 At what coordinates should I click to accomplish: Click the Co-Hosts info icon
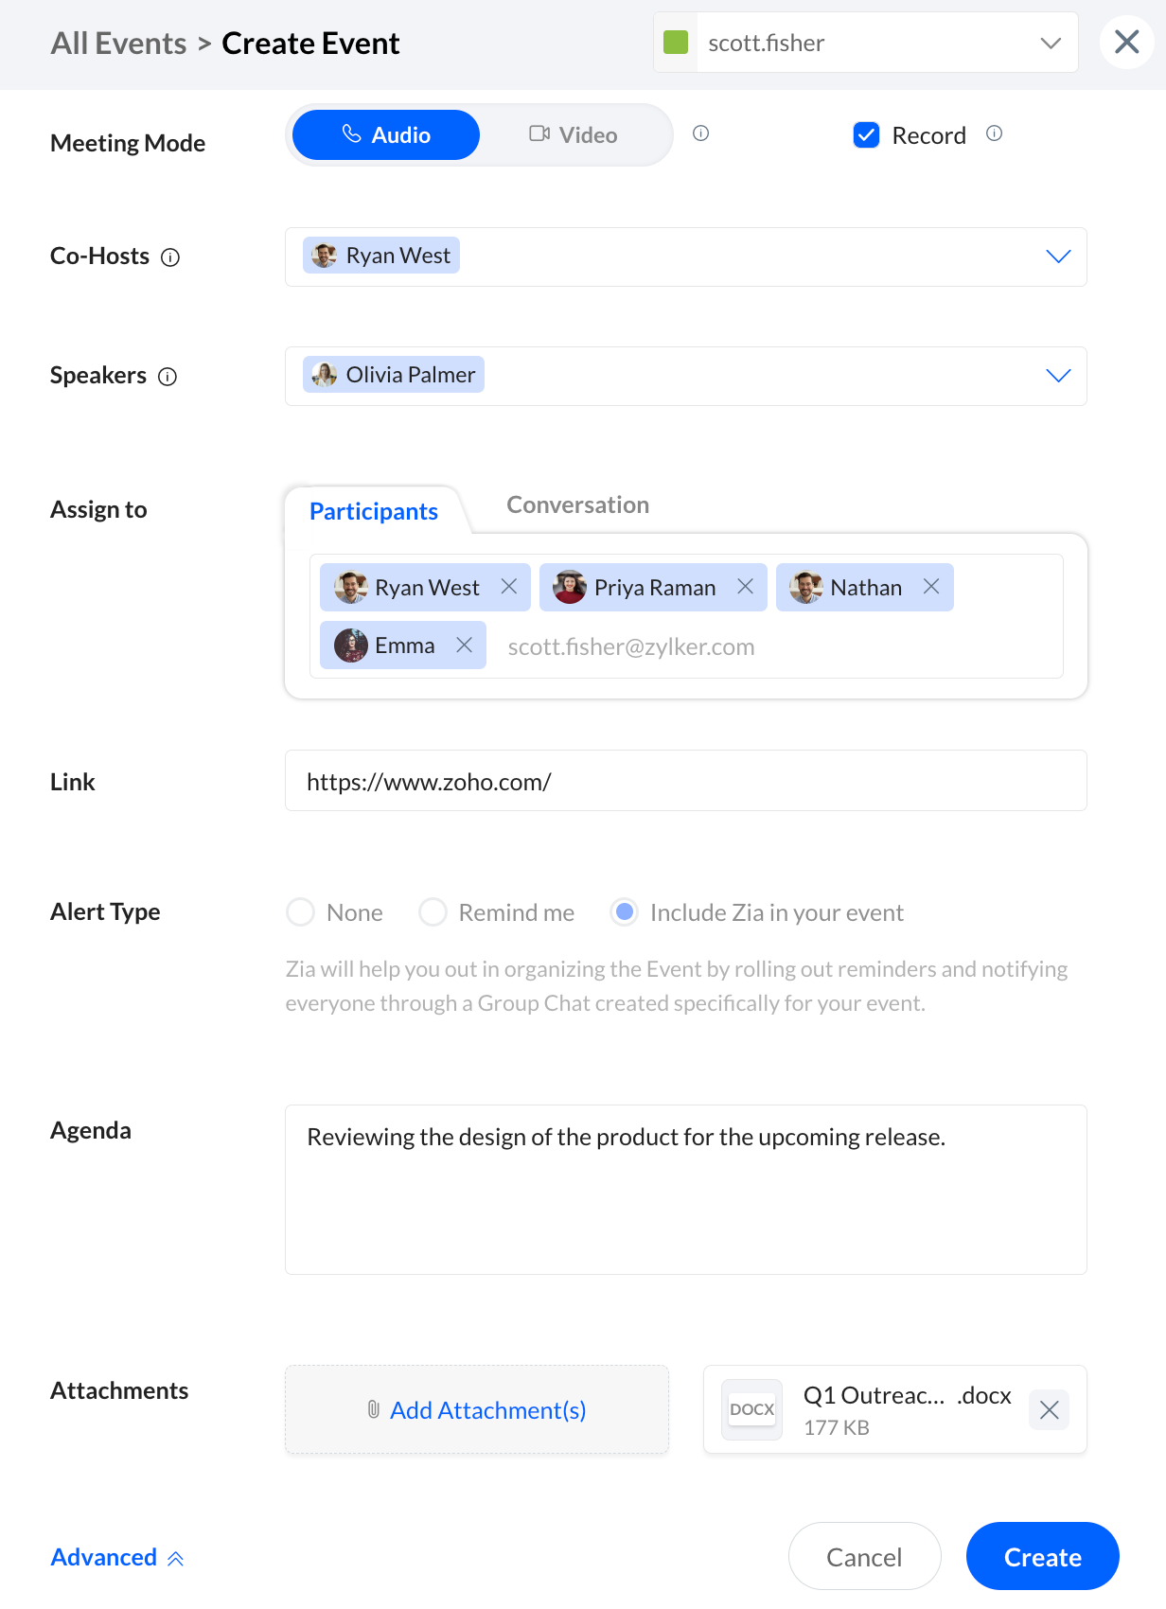170,257
